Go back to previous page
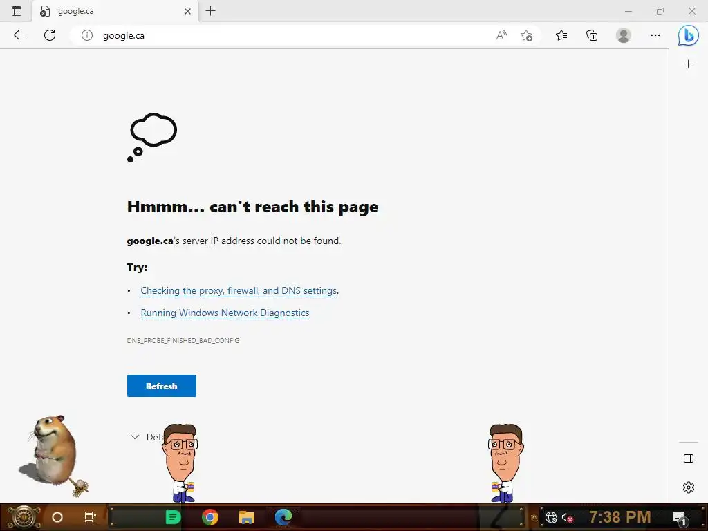 pyautogui.click(x=19, y=35)
